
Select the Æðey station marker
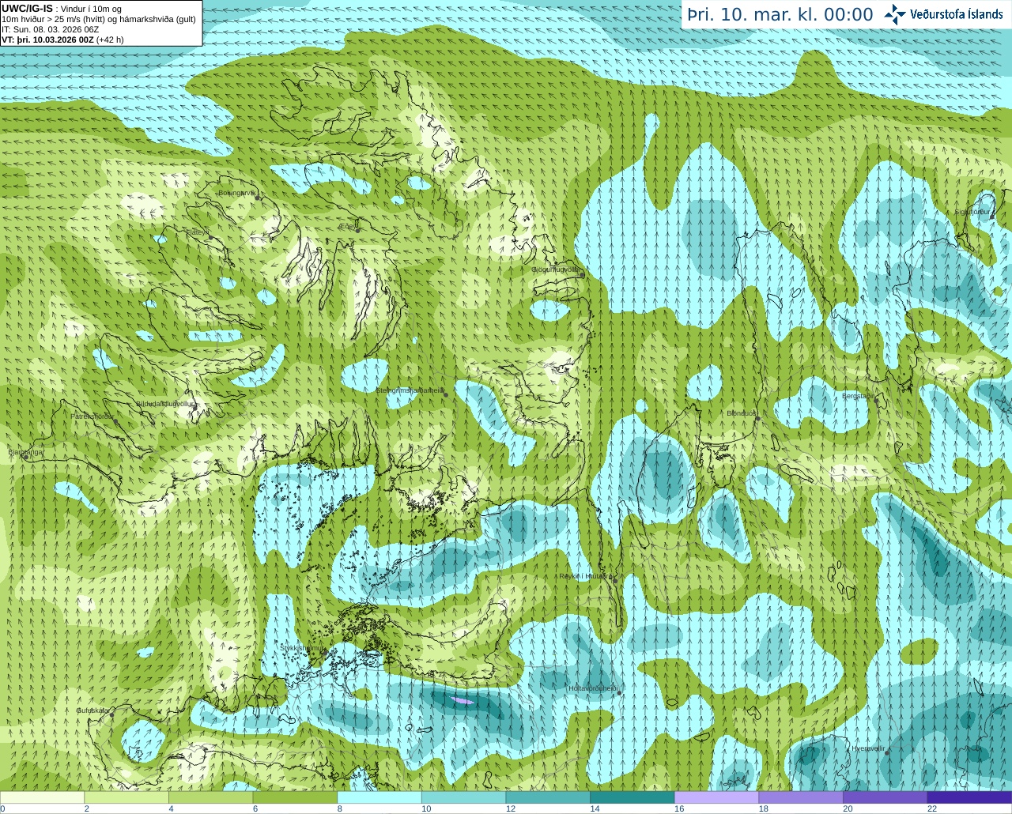(358, 229)
